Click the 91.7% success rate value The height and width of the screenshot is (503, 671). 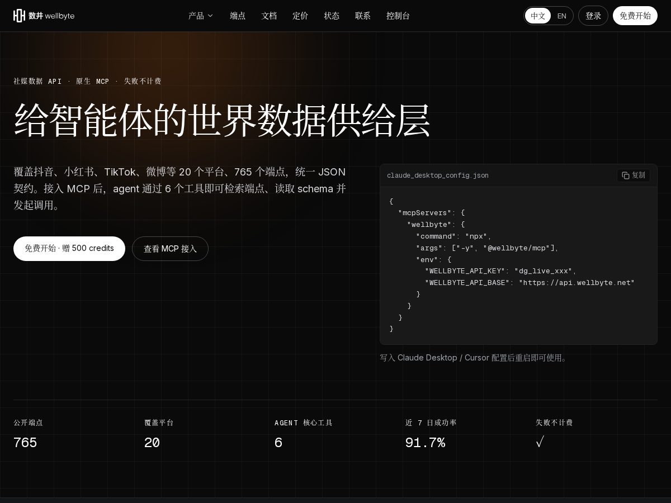coord(425,443)
